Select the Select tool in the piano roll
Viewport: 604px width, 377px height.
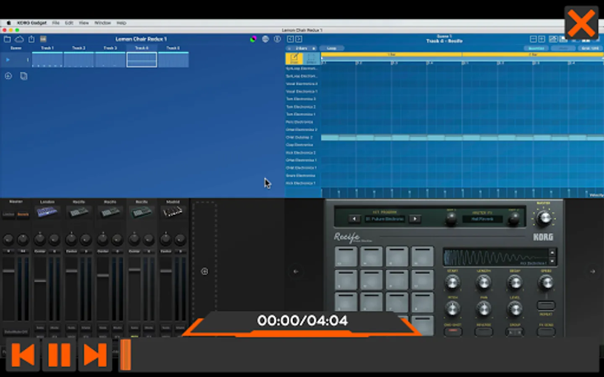pyautogui.click(x=311, y=58)
